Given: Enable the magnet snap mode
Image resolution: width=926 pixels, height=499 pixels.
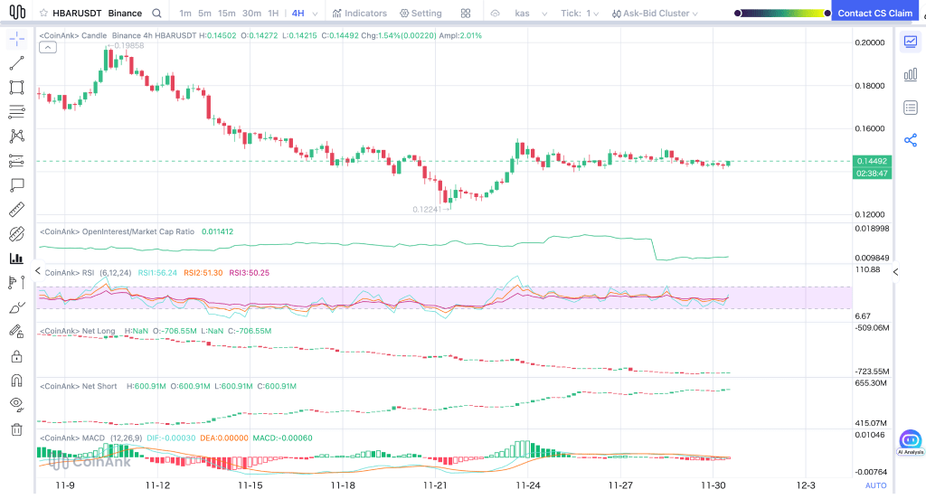Looking at the screenshot, I should tap(16, 381).
